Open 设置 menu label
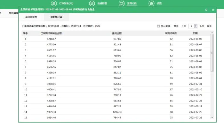Screen dimensions: 224x127 pyautogui.click(x=159, y=4)
